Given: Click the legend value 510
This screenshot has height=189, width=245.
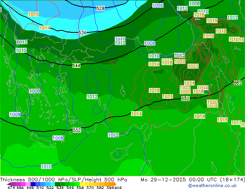Looking at the screenshot, I should click(x=40, y=187).
